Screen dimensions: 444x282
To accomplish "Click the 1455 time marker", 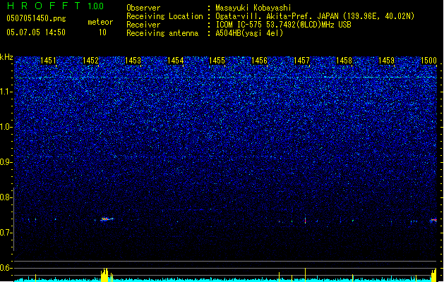I will pyautogui.click(x=217, y=61).
